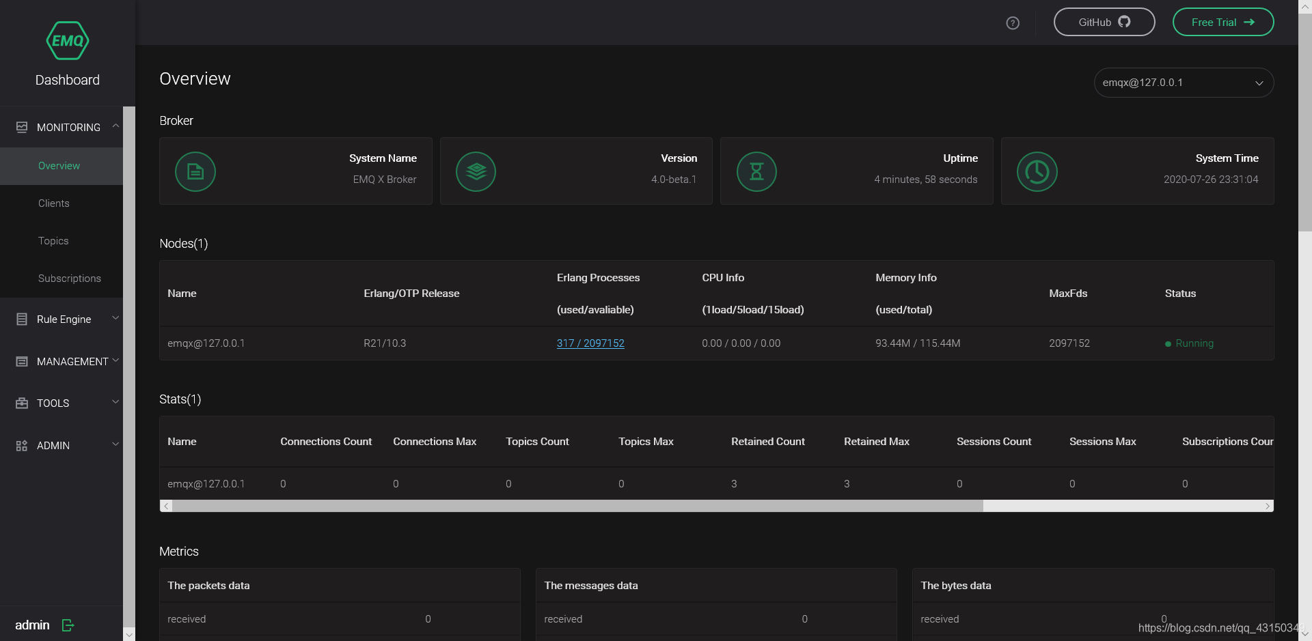The height and width of the screenshot is (641, 1312).
Task: Expand the Rule Engine menu chevron
Action: coord(115,318)
